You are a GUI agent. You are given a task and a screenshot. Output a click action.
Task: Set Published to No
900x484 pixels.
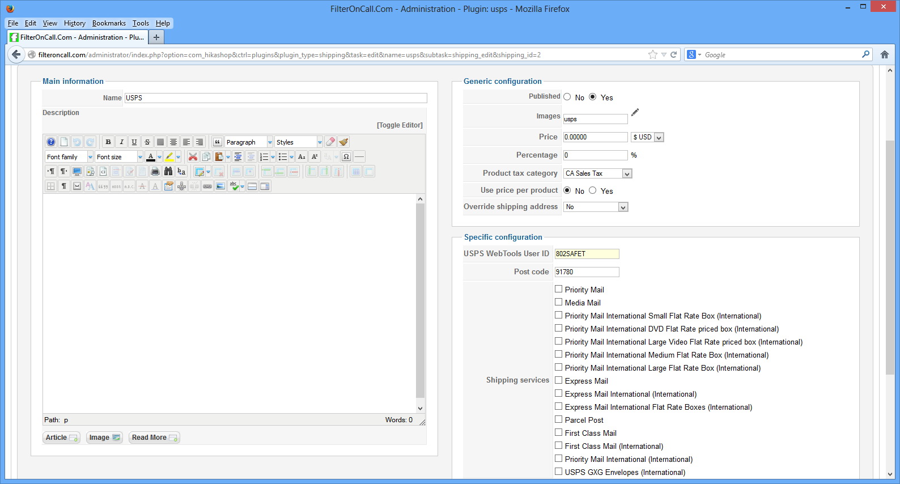click(x=567, y=97)
